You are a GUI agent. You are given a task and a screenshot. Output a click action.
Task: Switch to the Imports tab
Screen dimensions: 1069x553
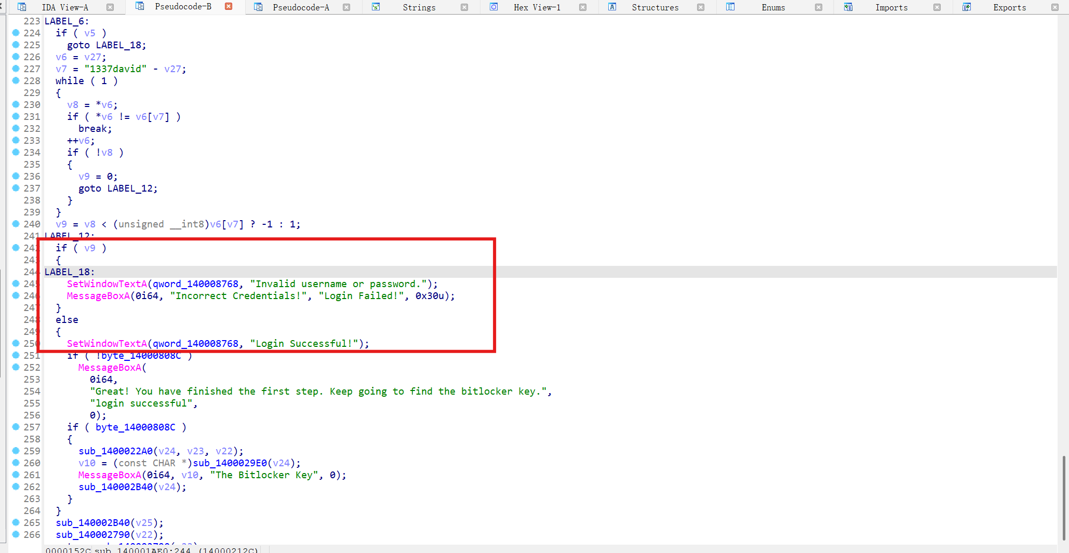[x=891, y=7]
